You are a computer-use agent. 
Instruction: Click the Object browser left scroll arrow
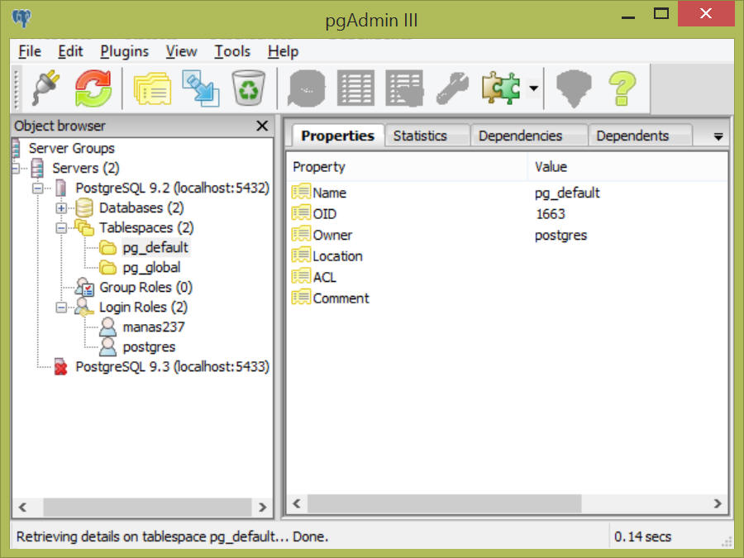(22, 508)
